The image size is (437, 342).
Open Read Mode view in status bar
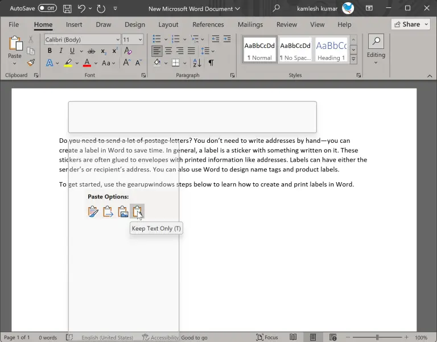point(293,337)
